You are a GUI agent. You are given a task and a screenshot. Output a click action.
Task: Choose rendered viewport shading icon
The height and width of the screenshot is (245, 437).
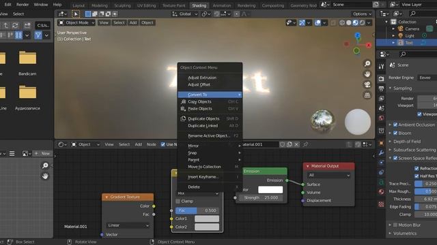362,22
